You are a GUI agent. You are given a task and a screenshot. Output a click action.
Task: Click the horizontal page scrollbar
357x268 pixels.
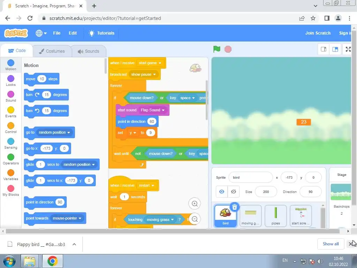coord(173,231)
